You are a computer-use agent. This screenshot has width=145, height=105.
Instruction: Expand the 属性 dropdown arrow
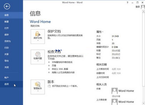pos(103,32)
